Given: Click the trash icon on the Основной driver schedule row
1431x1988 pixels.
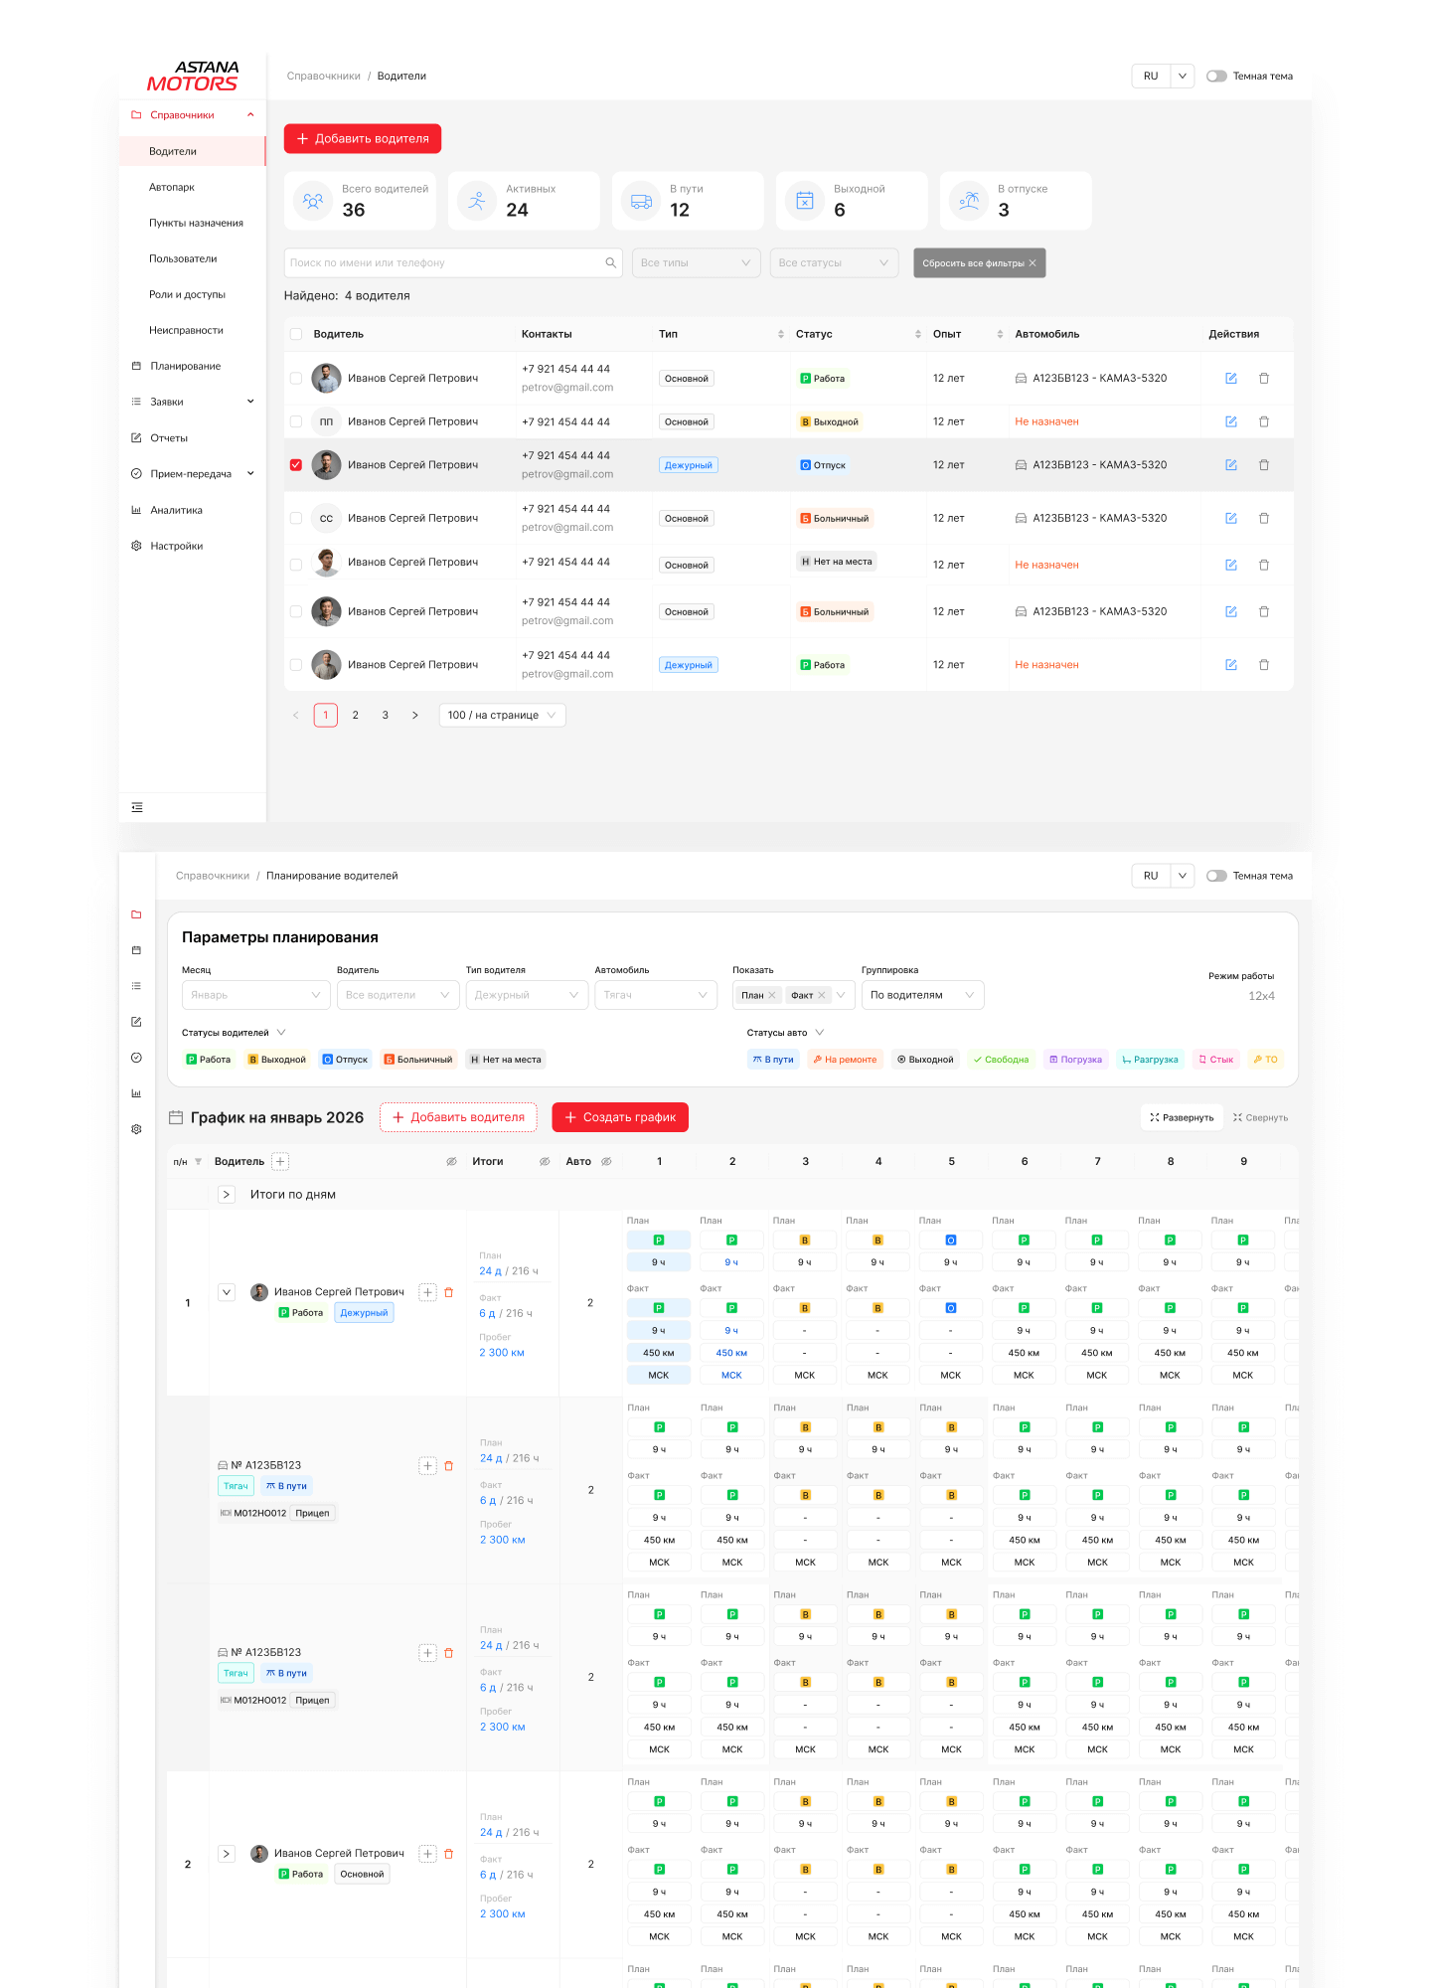Looking at the screenshot, I should click(448, 1854).
